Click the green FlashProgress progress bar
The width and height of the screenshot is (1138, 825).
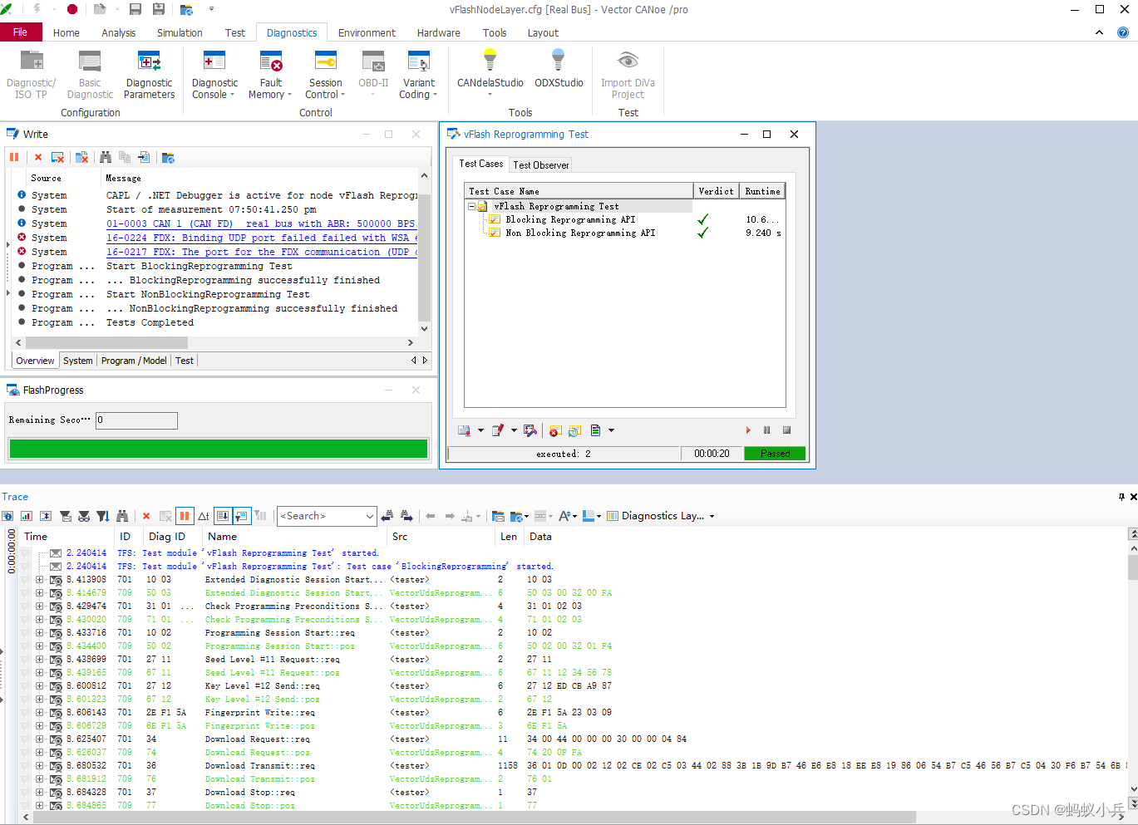(x=218, y=449)
